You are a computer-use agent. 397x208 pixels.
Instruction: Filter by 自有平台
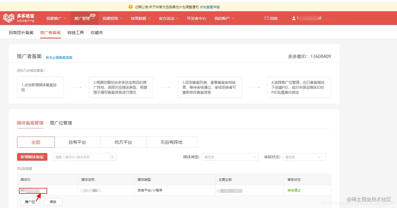tap(77, 142)
